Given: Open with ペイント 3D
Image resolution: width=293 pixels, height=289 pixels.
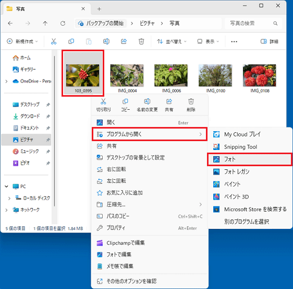Looking at the screenshot, I should (x=249, y=197).
